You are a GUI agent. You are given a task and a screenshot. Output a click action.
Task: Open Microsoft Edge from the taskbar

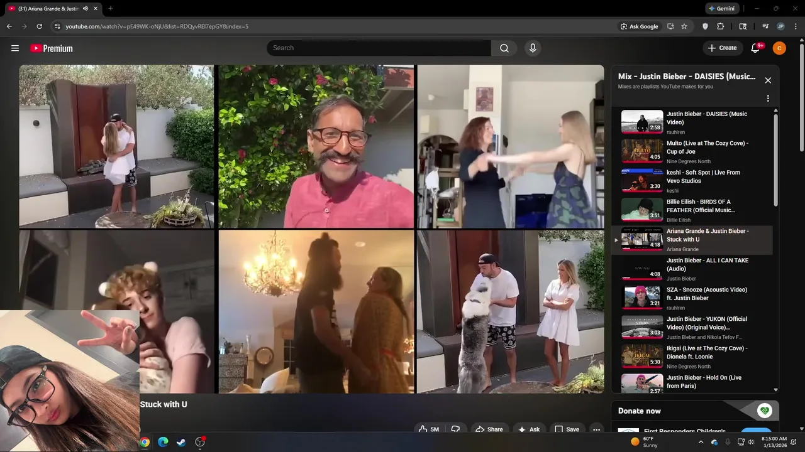point(163,442)
